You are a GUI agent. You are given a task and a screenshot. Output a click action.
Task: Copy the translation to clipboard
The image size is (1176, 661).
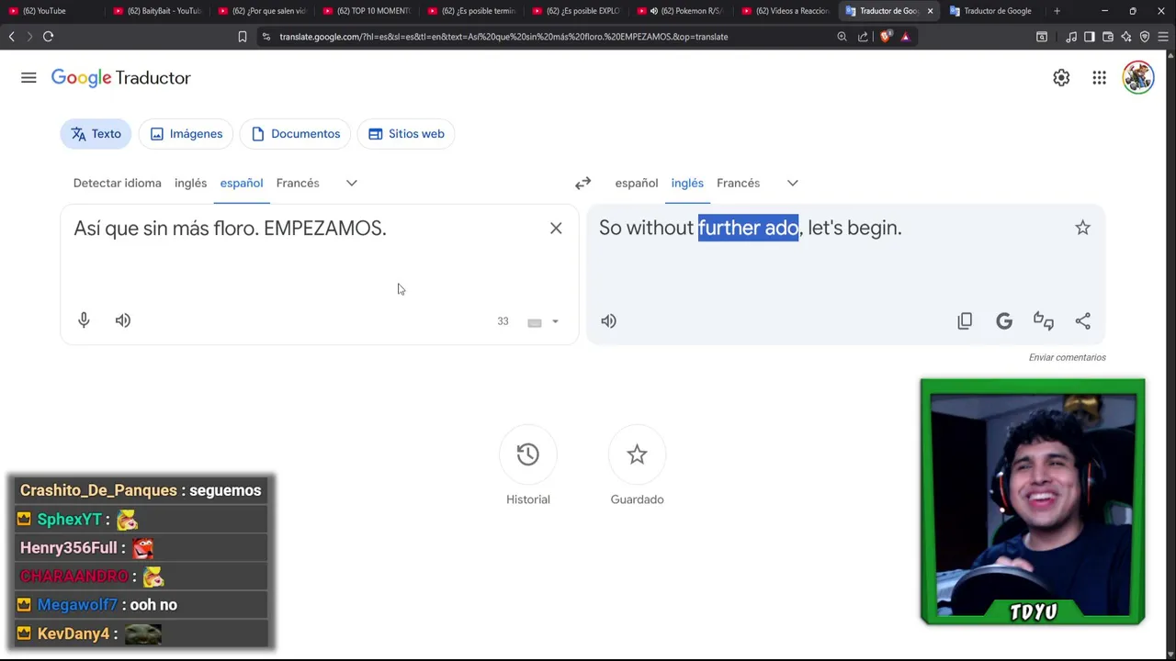click(965, 321)
